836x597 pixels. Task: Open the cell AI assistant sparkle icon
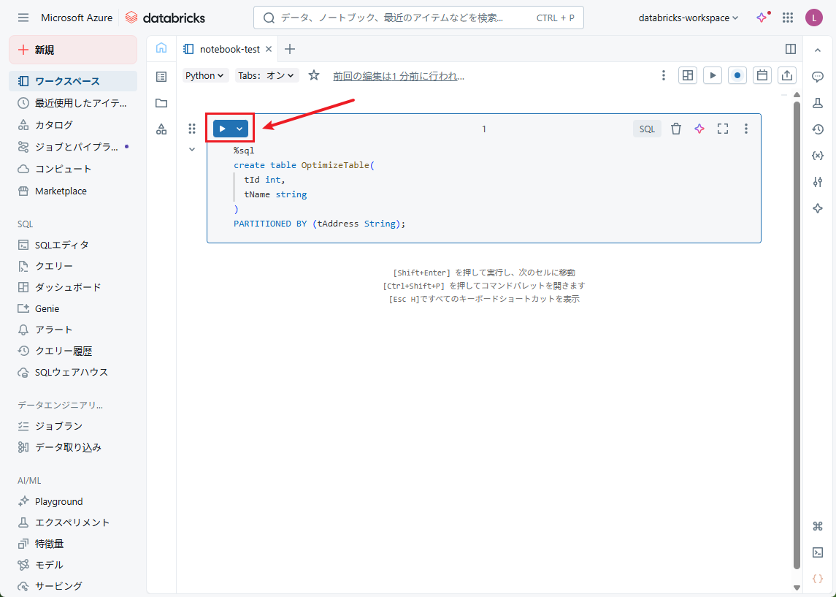pyautogui.click(x=699, y=129)
